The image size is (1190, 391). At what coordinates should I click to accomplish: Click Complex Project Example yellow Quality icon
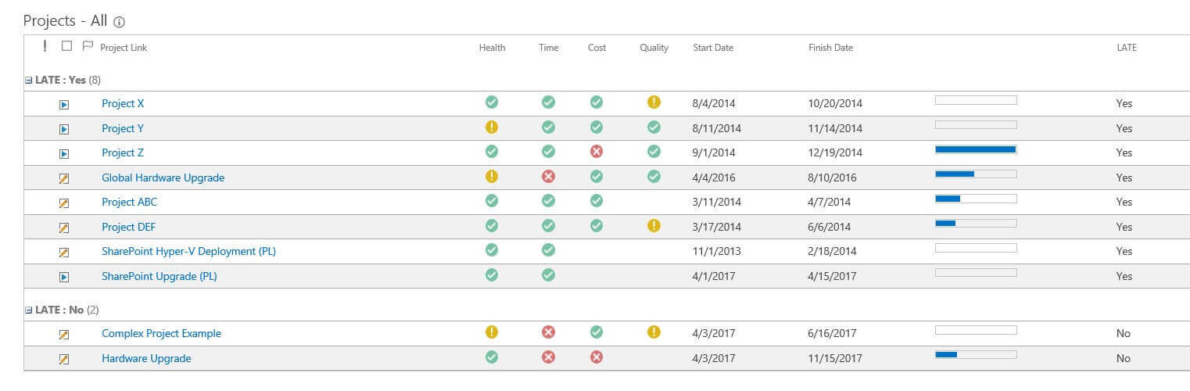(654, 332)
